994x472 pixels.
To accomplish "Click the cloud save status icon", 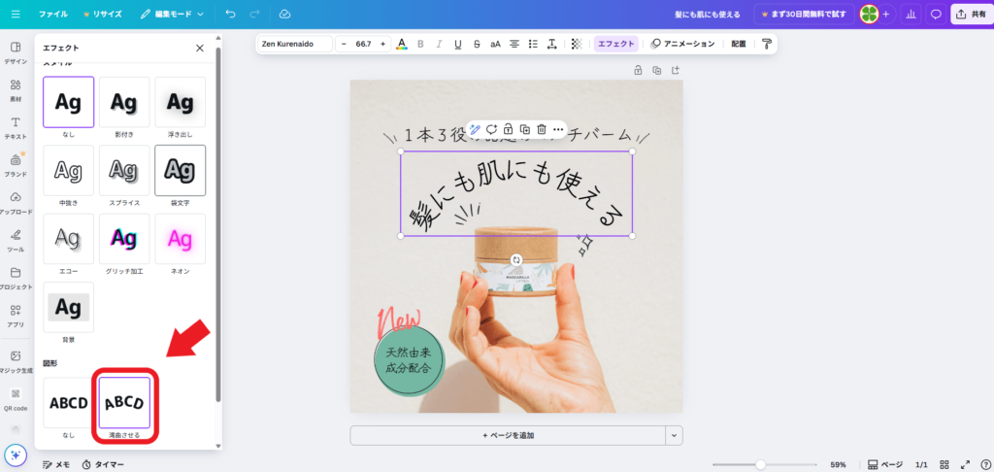I will [x=284, y=15].
